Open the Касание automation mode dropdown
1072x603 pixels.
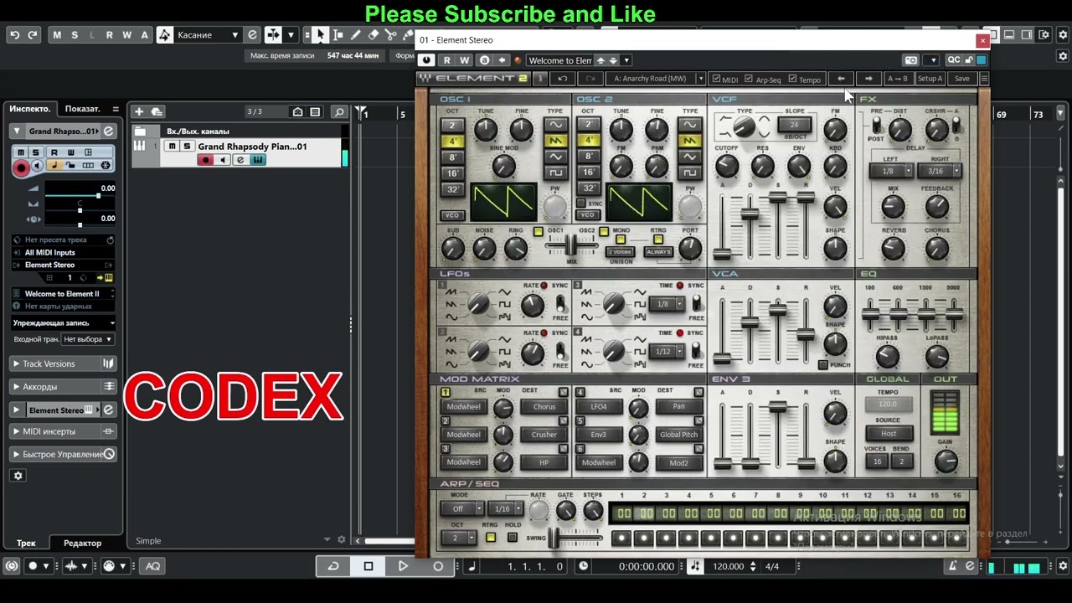(208, 35)
